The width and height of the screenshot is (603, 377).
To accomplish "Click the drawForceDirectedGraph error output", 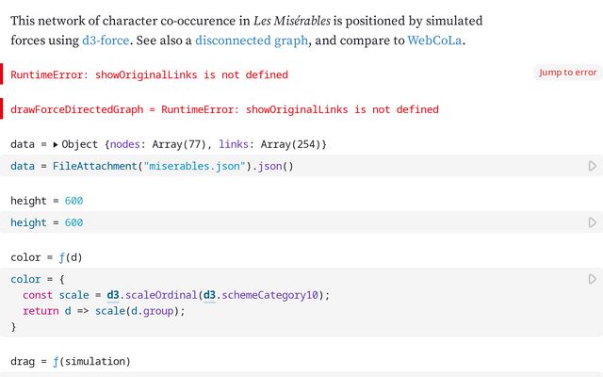I will (x=224, y=109).
